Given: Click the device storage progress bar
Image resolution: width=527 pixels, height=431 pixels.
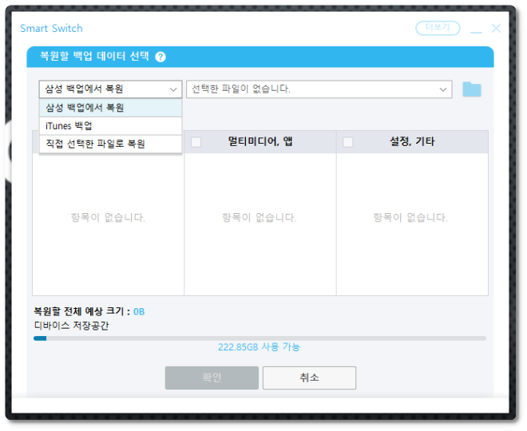Looking at the screenshot, I should [x=260, y=338].
